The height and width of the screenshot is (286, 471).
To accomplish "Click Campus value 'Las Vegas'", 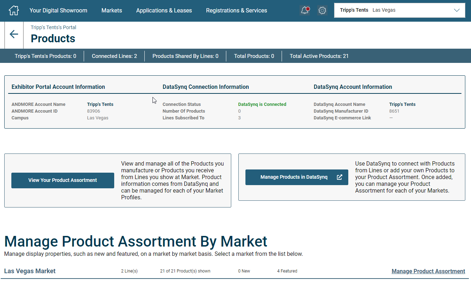I will (98, 118).
